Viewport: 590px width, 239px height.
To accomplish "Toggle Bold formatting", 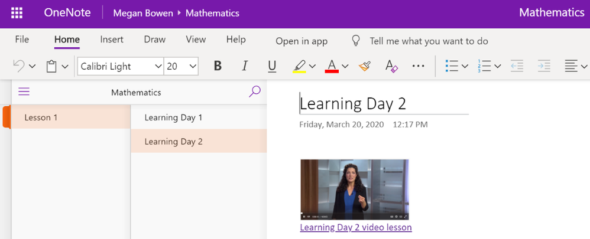I will [218, 66].
